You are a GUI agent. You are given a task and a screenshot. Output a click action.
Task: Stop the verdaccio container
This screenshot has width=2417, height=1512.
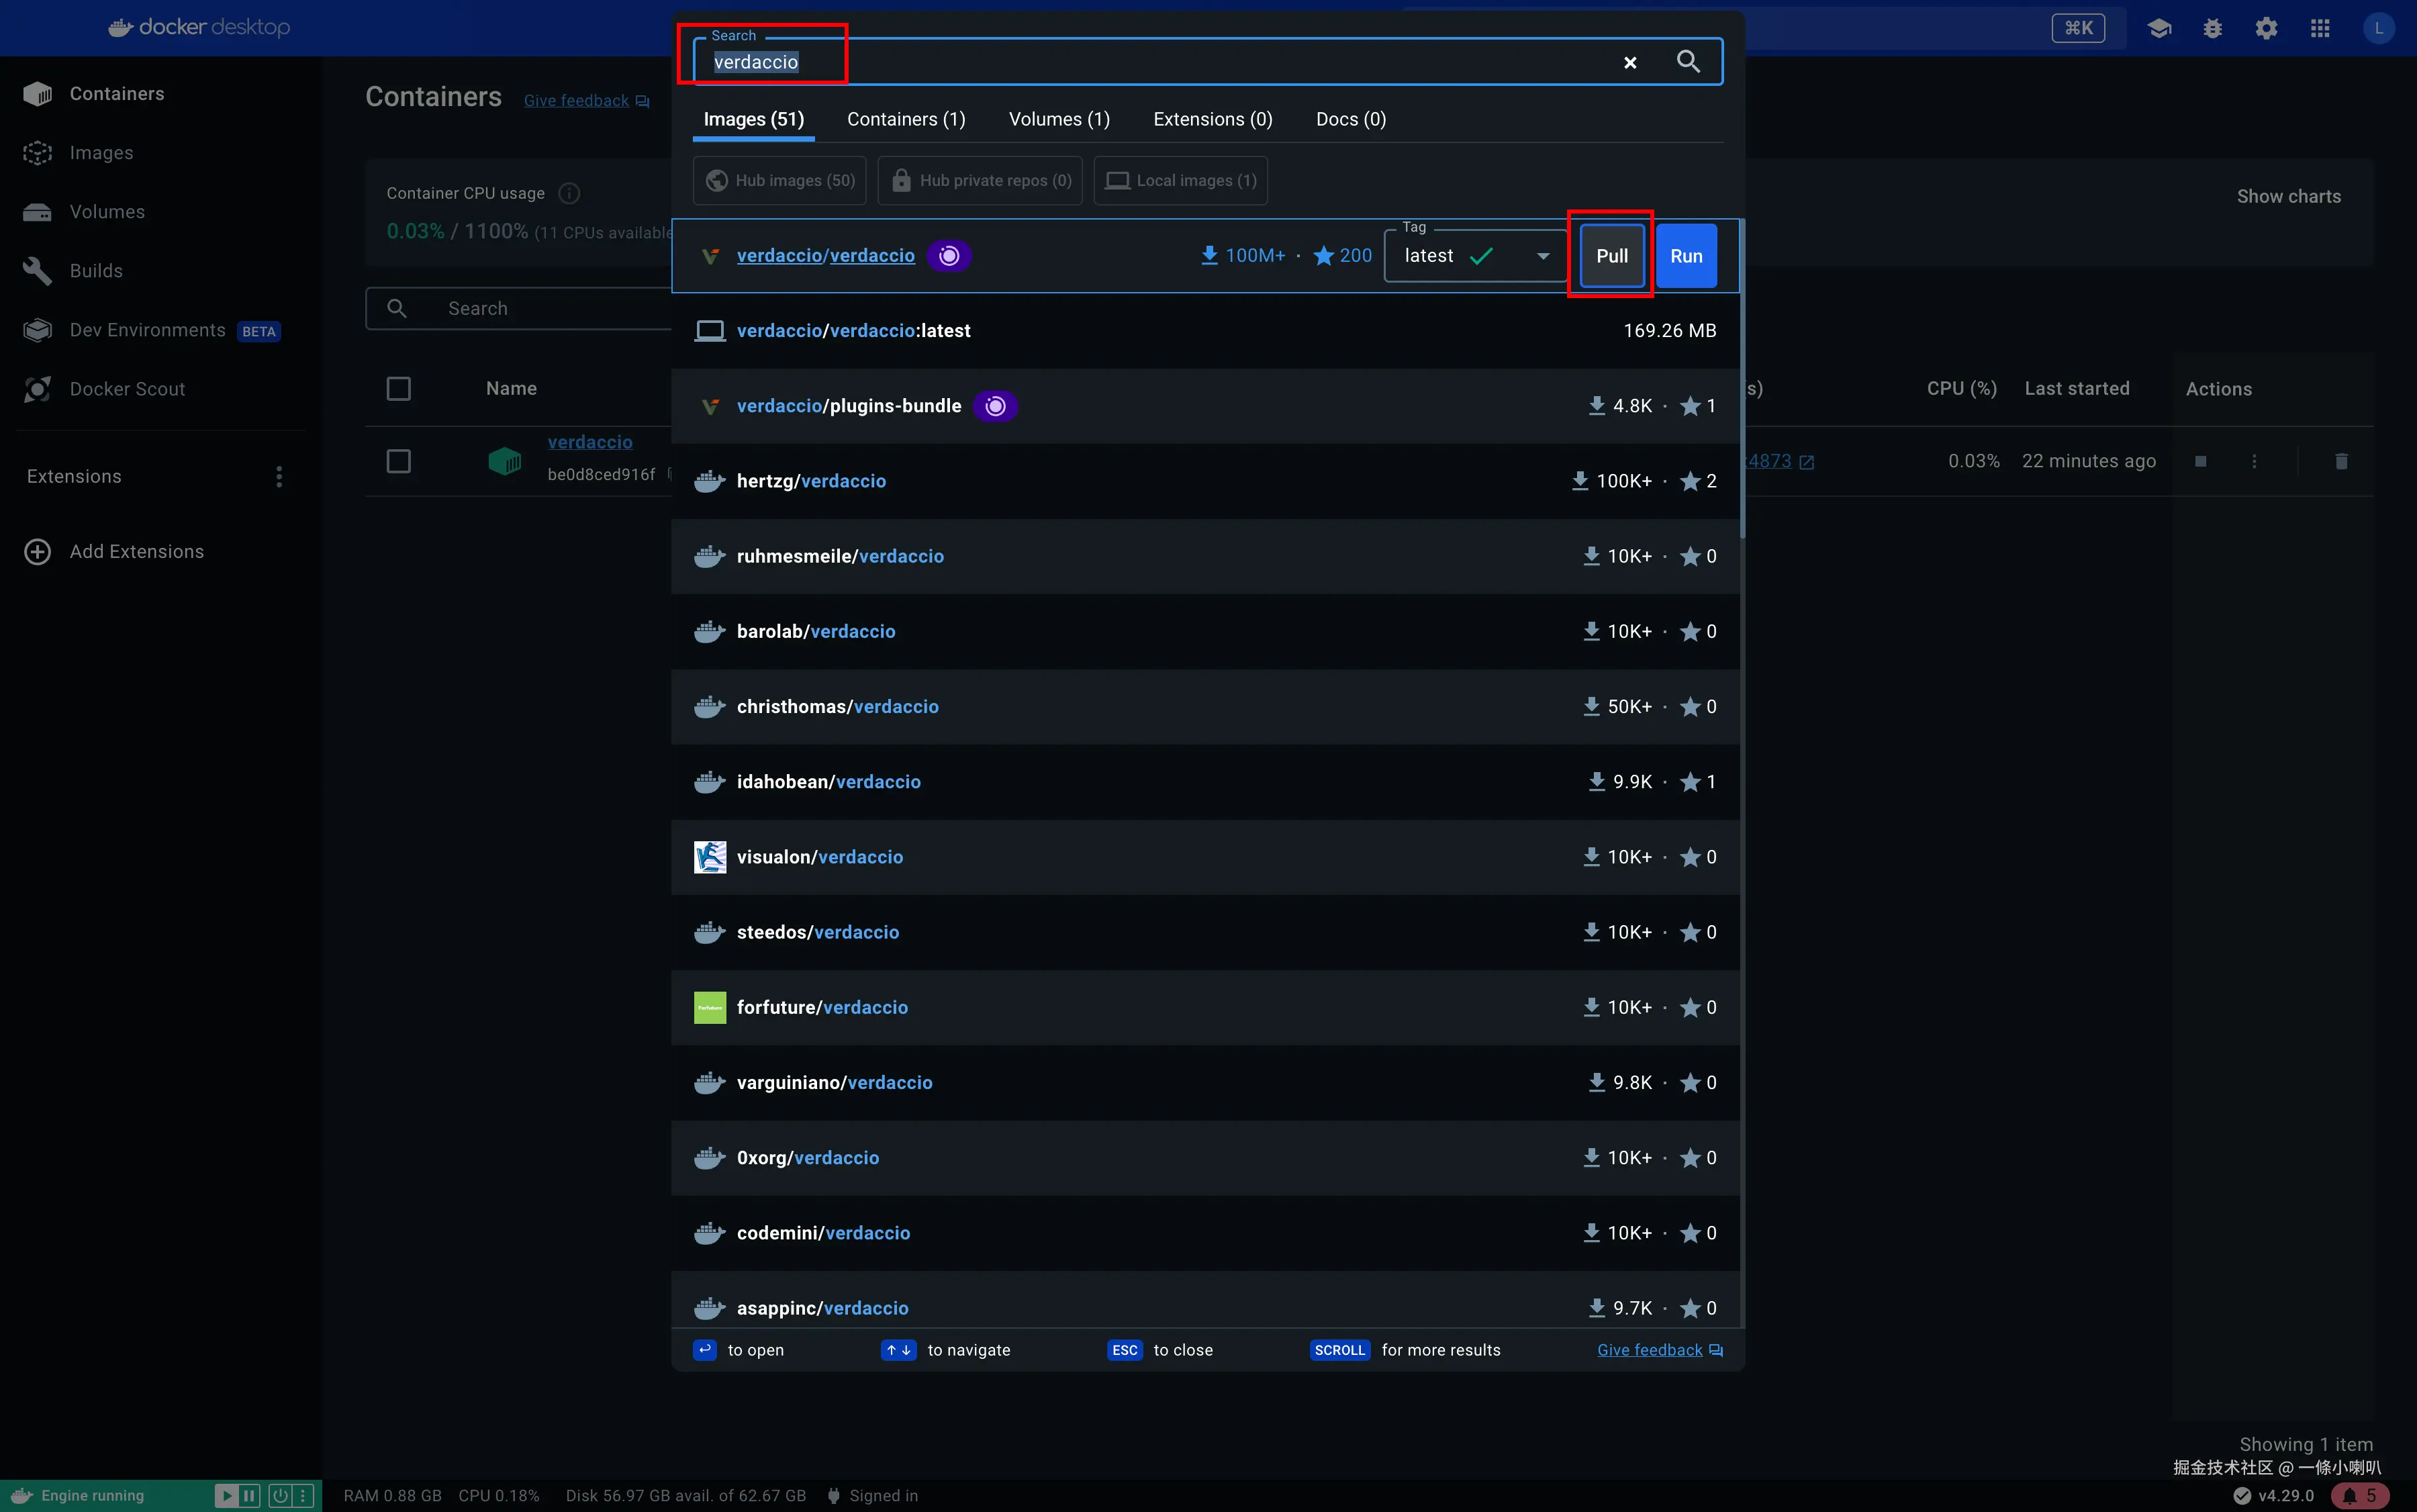coord(2200,461)
